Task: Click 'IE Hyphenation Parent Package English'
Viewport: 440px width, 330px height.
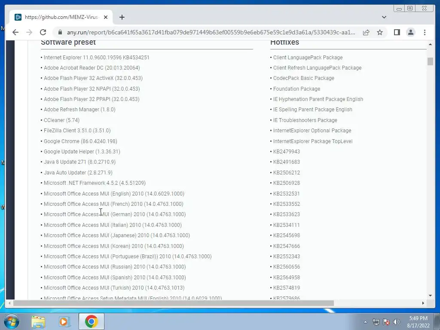Action: pyautogui.click(x=318, y=99)
